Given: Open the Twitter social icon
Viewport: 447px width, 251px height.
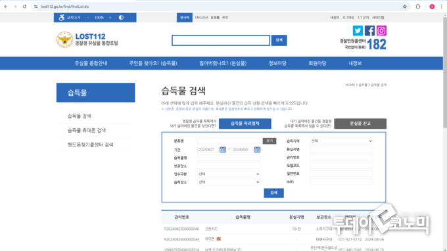Looking at the screenshot, I should 358,30.
